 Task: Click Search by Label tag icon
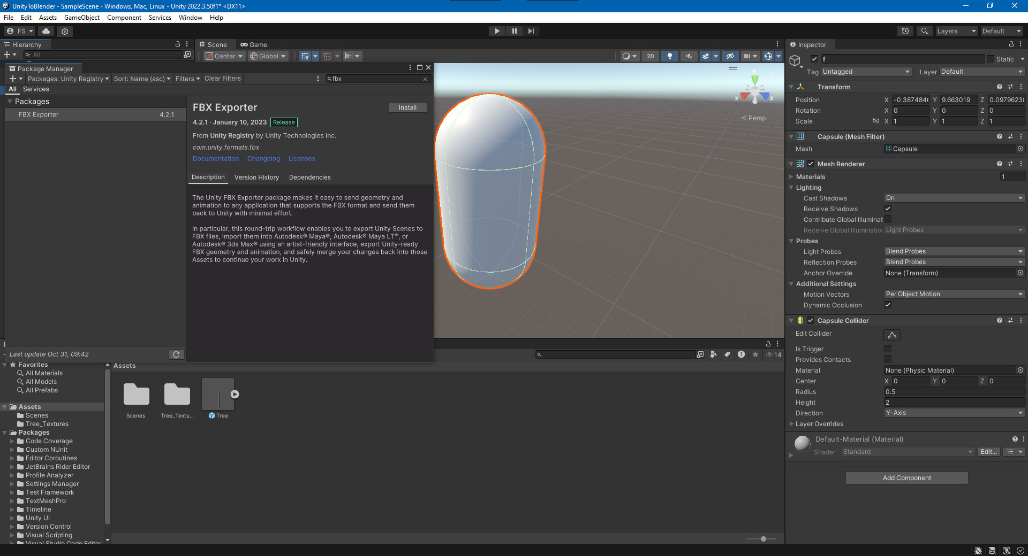(727, 354)
